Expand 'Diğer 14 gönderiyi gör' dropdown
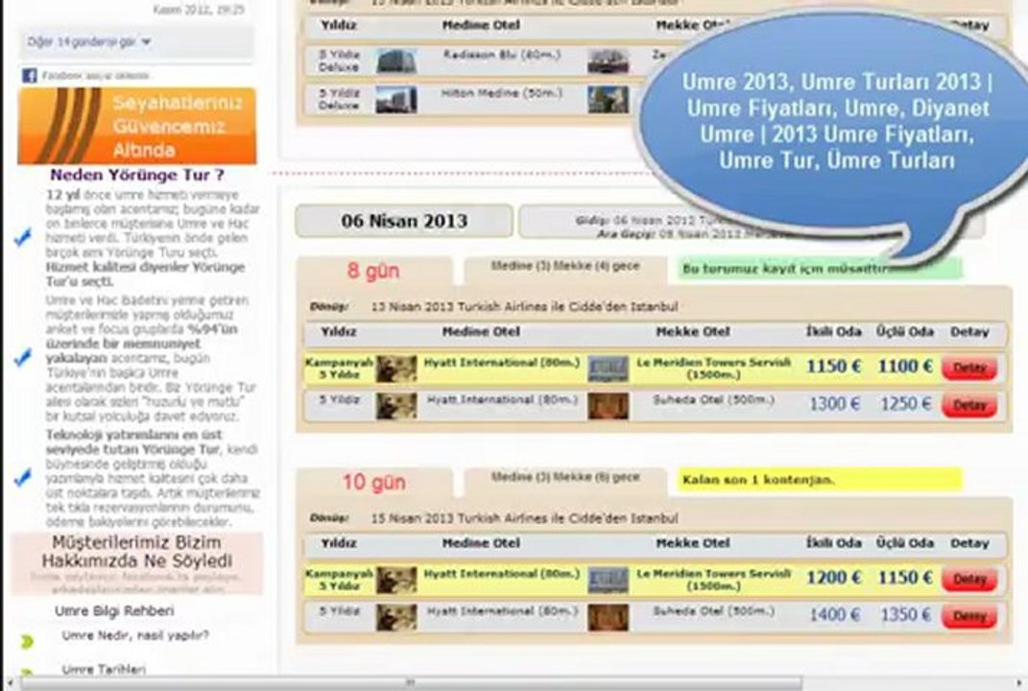The height and width of the screenshot is (691, 1028). [x=89, y=42]
